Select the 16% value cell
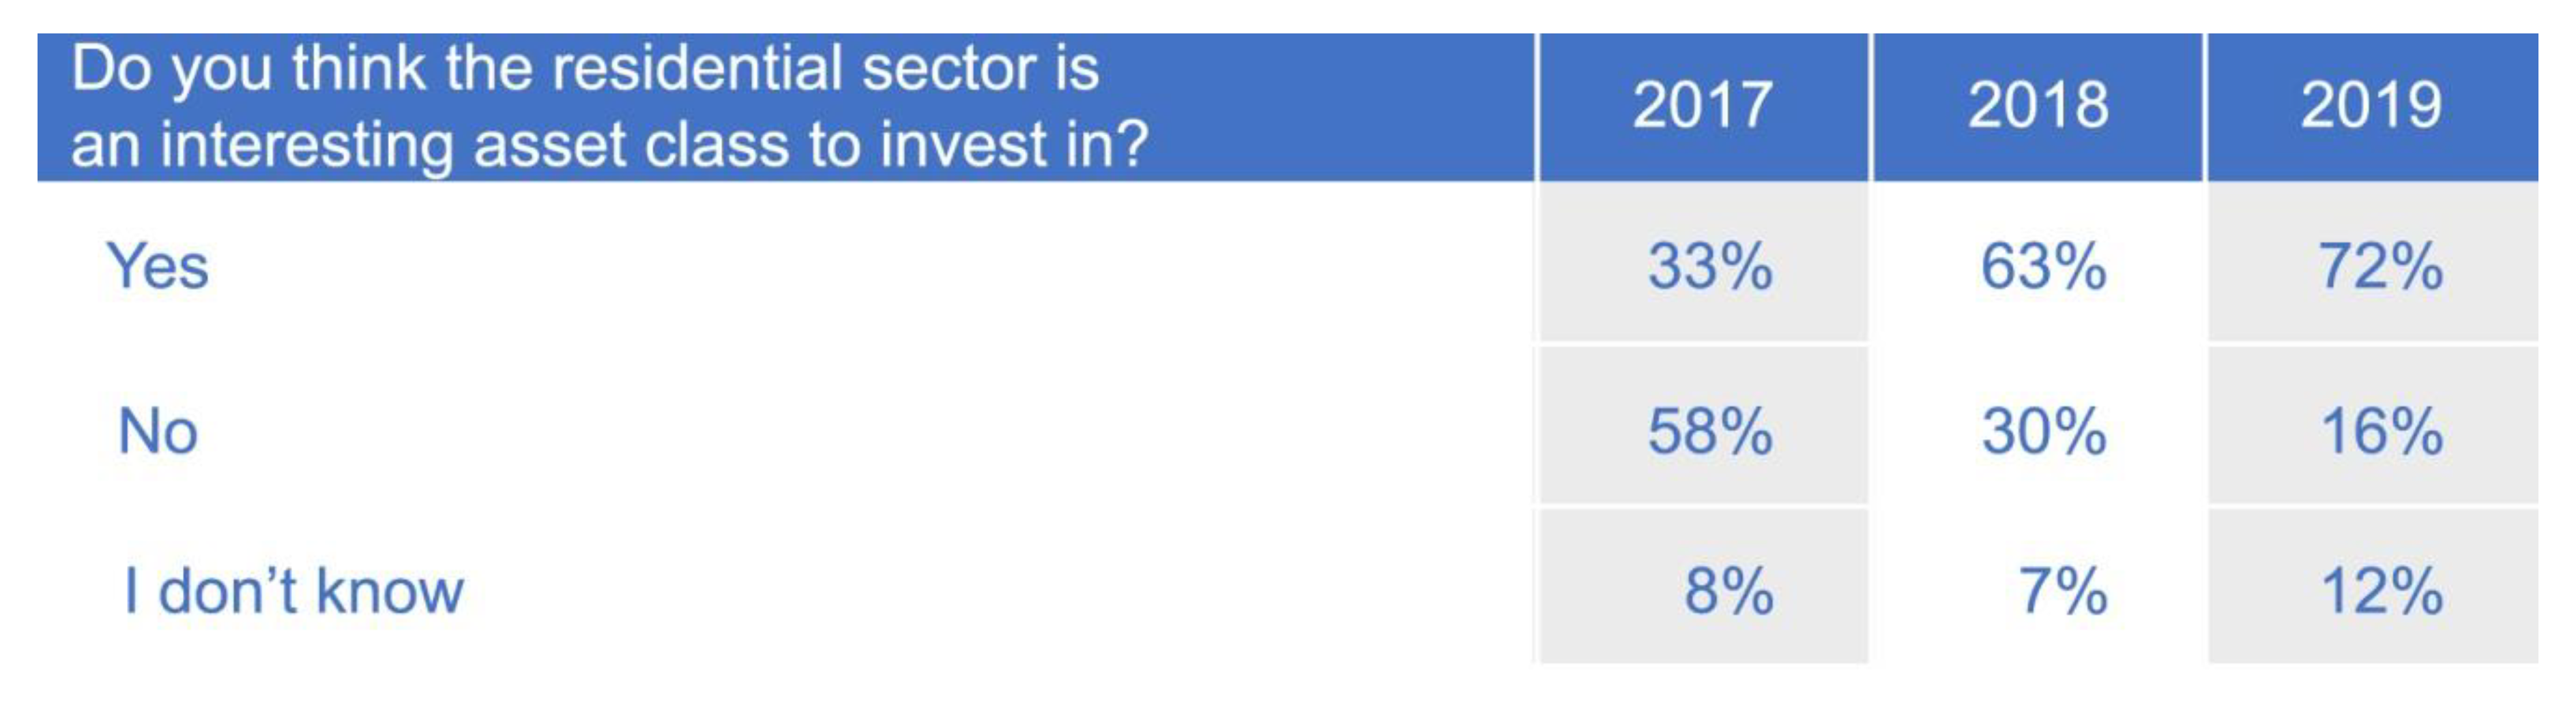Image resolution: width=2576 pixels, height=707 pixels. click(x=2381, y=432)
